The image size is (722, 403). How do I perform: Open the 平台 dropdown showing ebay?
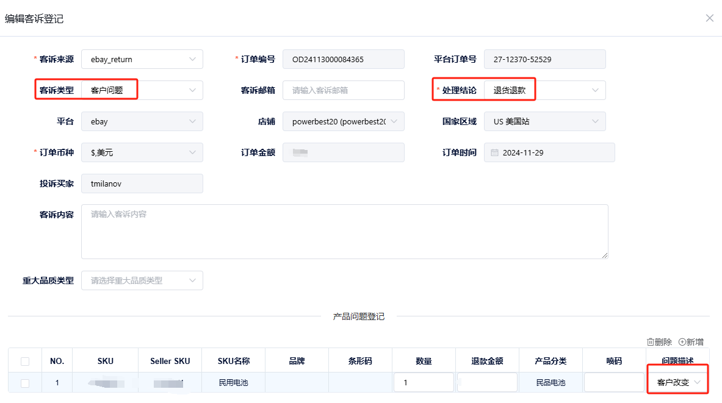(x=142, y=121)
